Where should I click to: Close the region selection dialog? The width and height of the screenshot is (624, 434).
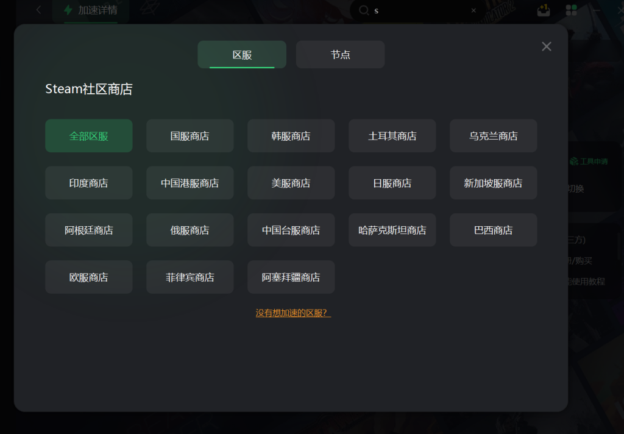click(x=547, y=46)
